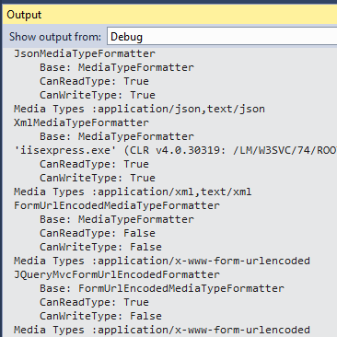Click the 'iisexpress.exe' CLR output line

point(175,150)
